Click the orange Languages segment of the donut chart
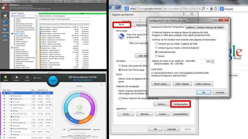The width and height of the screenshot is (248, 139). click(86, 119)
